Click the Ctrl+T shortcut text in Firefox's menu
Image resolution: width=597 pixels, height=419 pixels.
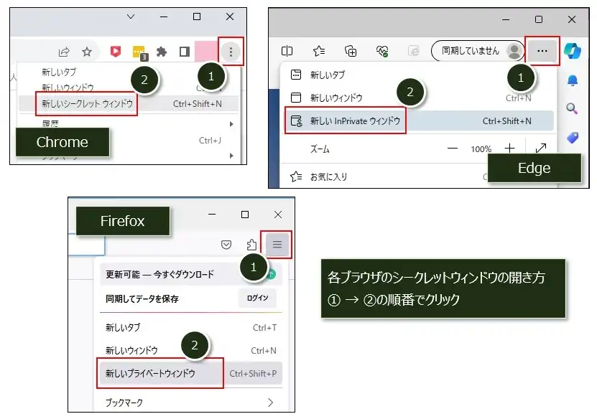(x=264, y=328)
